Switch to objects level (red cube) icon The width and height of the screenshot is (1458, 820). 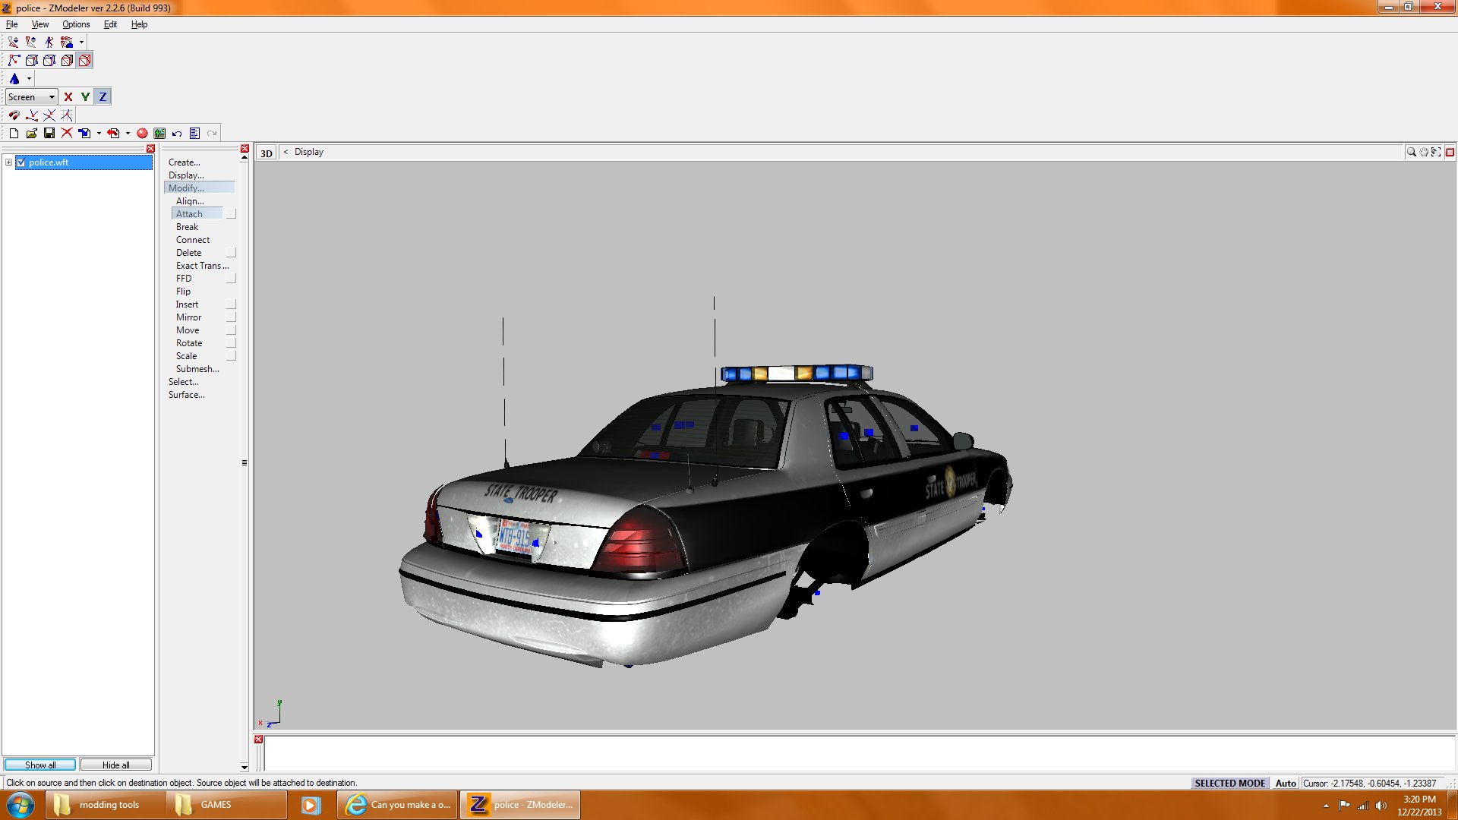pos(85,60)
